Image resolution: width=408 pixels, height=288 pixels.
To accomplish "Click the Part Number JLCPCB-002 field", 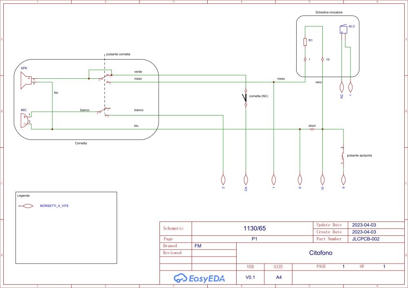I will point(366,239).
